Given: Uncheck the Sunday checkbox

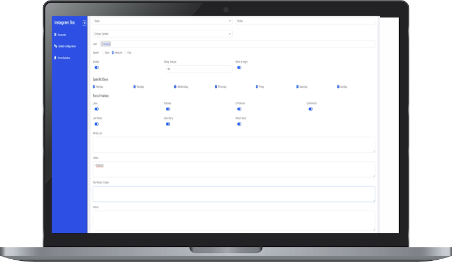Looking at the screenshot, I should (x=338, y=87).
